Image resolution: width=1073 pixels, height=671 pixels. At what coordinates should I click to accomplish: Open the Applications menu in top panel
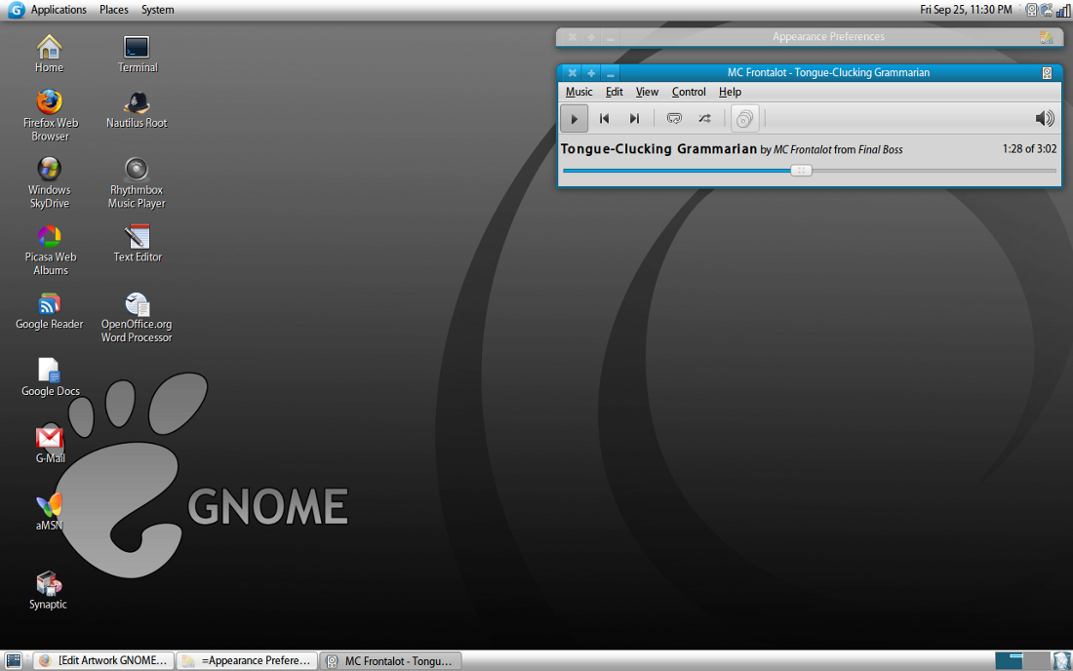coord(59,10)
